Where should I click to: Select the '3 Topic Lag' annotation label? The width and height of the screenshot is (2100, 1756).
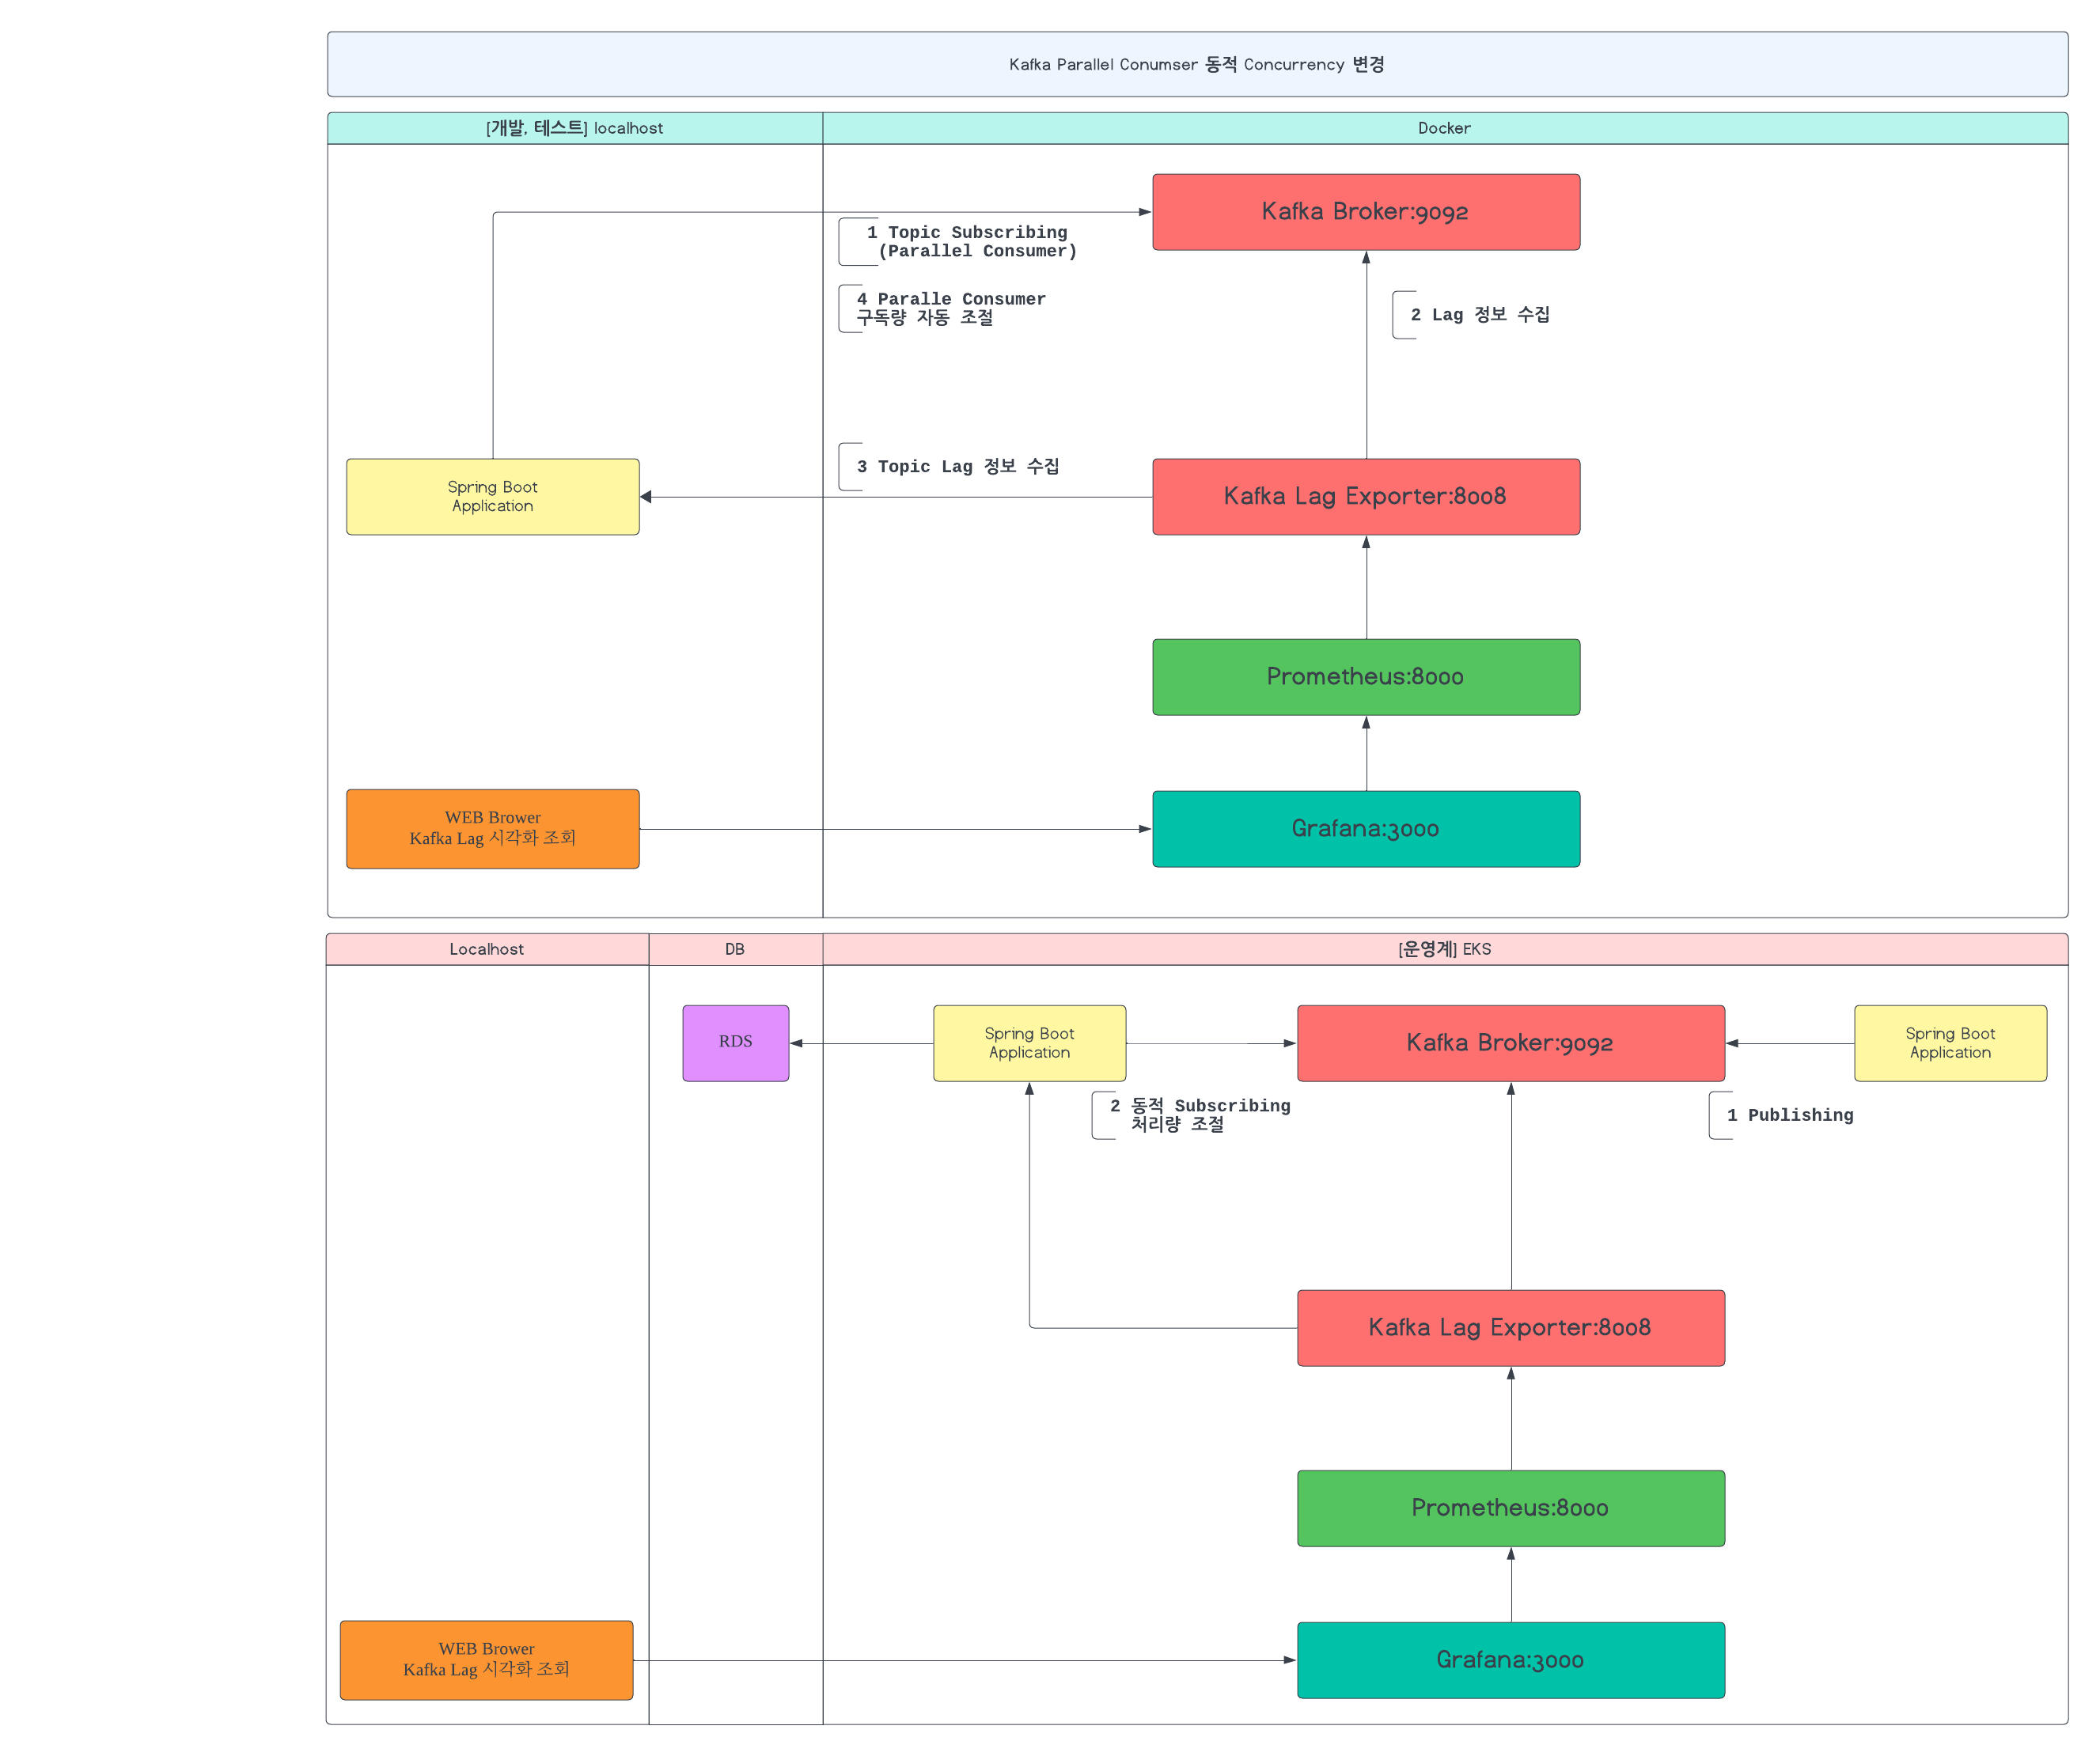pos(957,467)
